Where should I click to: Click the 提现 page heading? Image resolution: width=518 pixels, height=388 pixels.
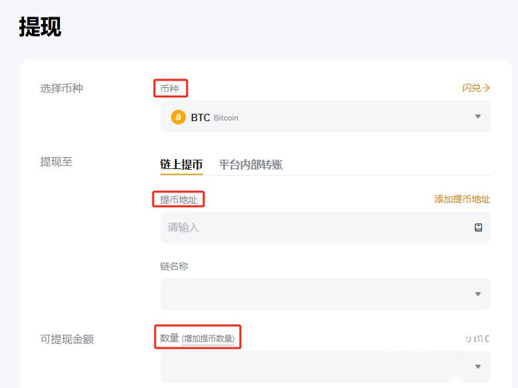[x=40, y=27]
